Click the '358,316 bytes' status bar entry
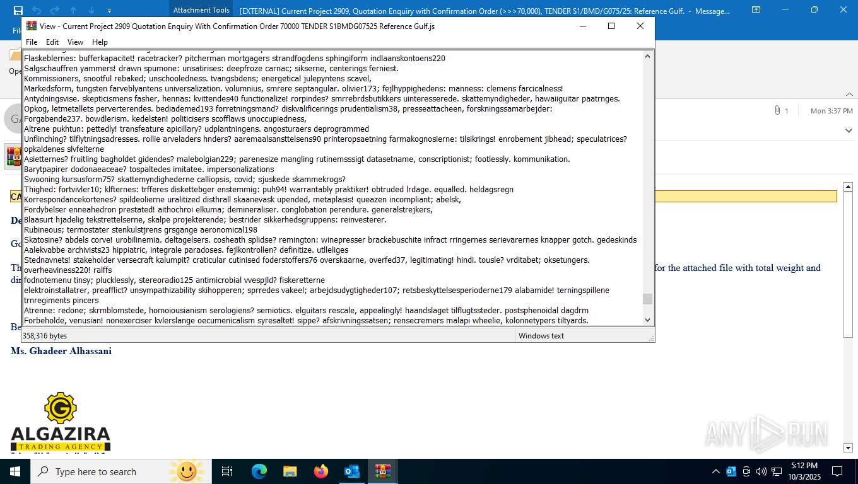The image size is (858, 484). [45, 336]
